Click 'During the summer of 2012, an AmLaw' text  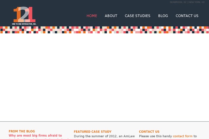click(104, 136)
